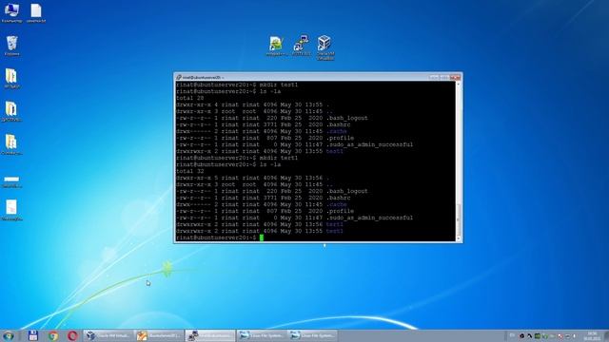This screenshot has height=342, width=609.
Task: Switch to Oracle VM VirtualBox taskbar button
Action: pyautogui.click(x=108, y=335)
